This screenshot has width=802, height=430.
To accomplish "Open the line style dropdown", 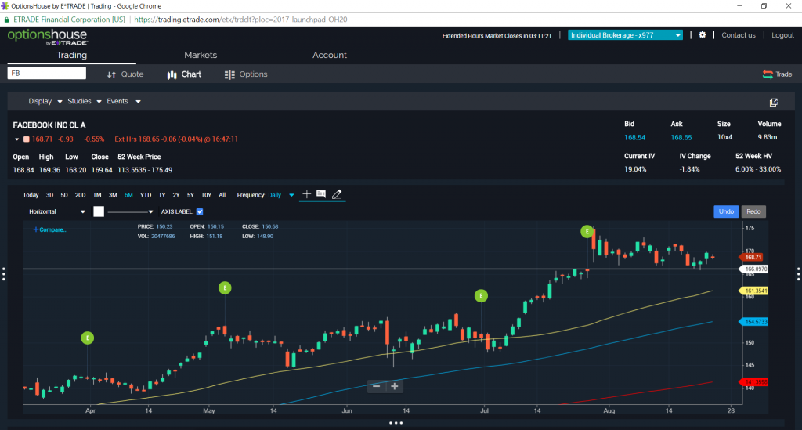I will click(131, 211).
